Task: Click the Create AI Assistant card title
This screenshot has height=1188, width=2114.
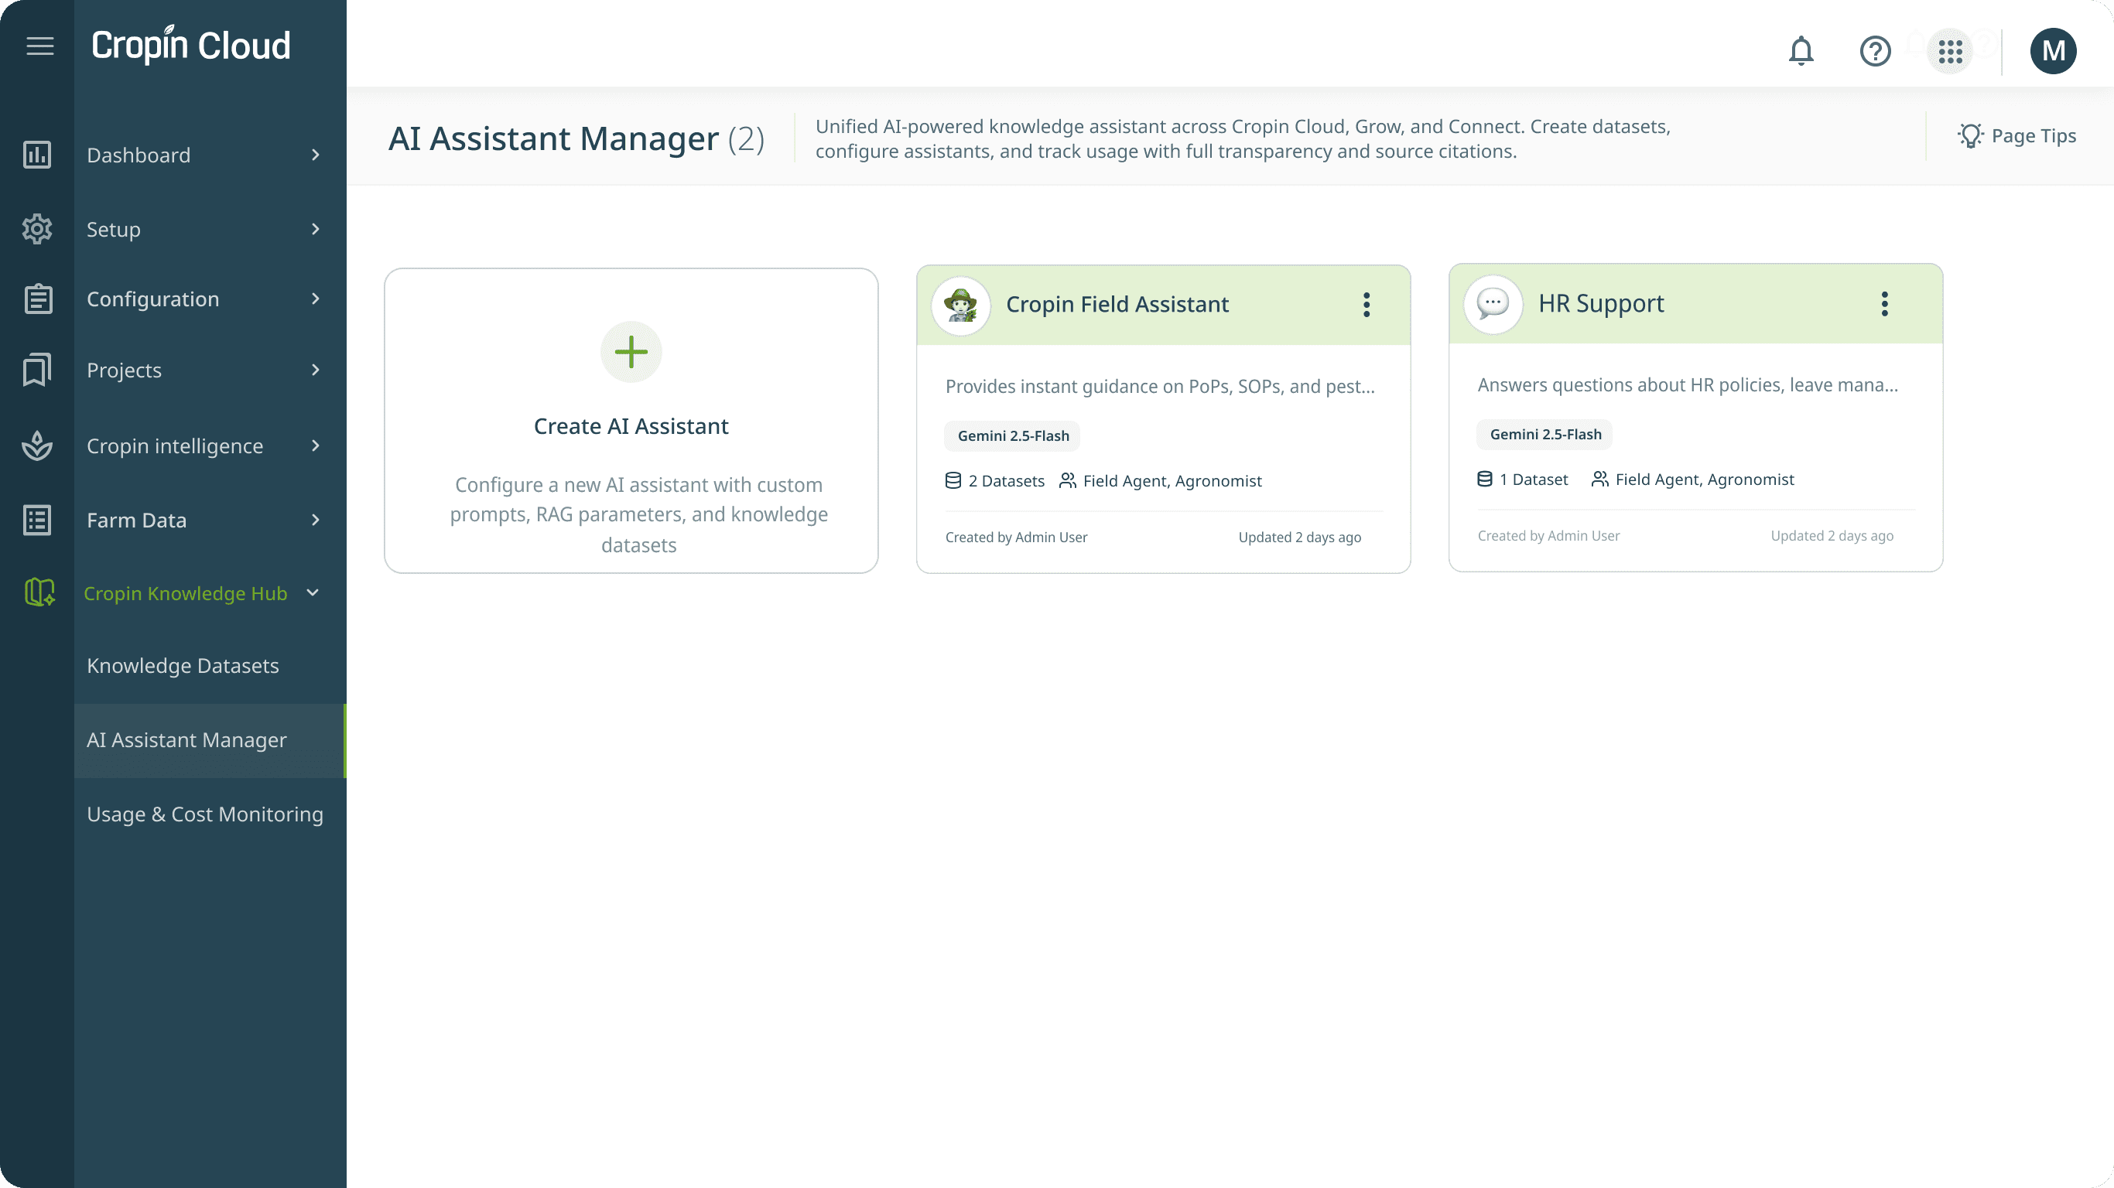Action: pyautogui.click(x=631, y=427)
